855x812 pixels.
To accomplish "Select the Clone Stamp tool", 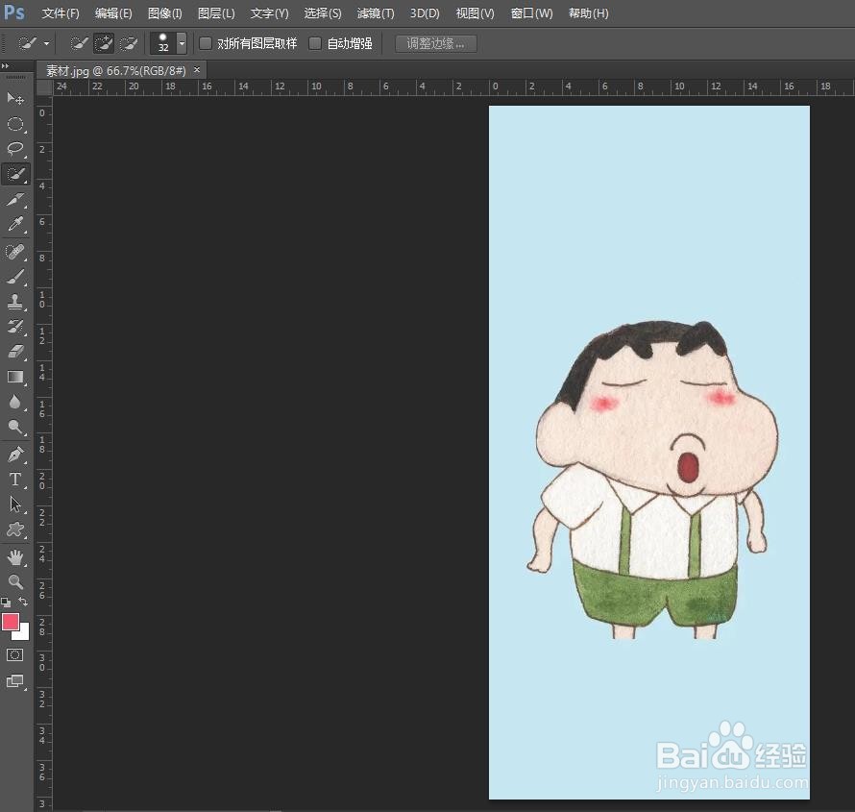I will [15, 302].
